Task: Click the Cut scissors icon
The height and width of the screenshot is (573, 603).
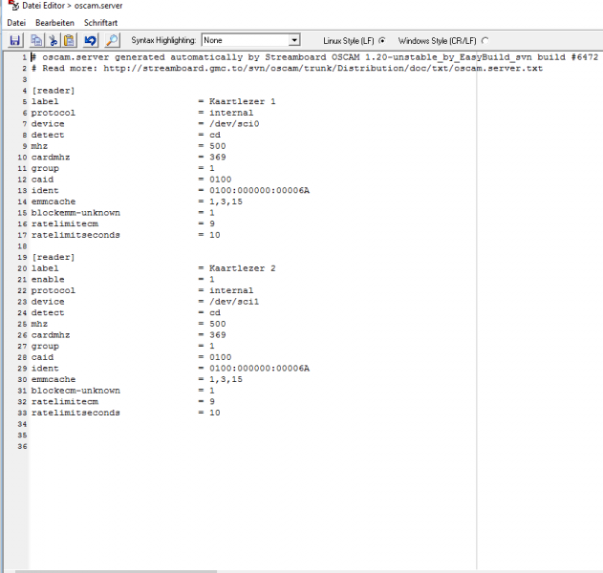Action: (x=53, y=40)
